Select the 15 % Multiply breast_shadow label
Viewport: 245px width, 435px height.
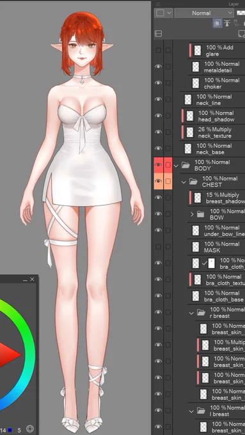(x=225, y=198)
